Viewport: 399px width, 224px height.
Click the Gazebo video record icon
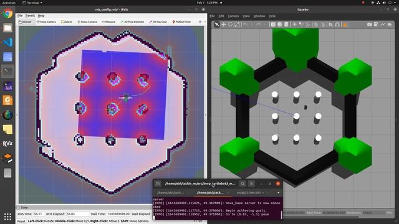click(390, 24)
